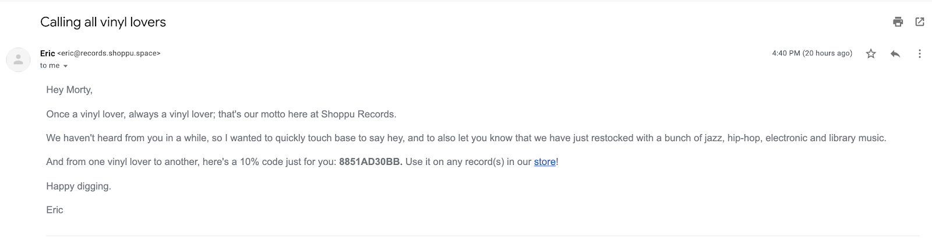Open the email in a new window
The image size is (932, 239).
click(920, 22)
